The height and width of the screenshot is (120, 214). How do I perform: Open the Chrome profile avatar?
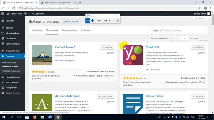pyautogui.click(x=205, y=8)
